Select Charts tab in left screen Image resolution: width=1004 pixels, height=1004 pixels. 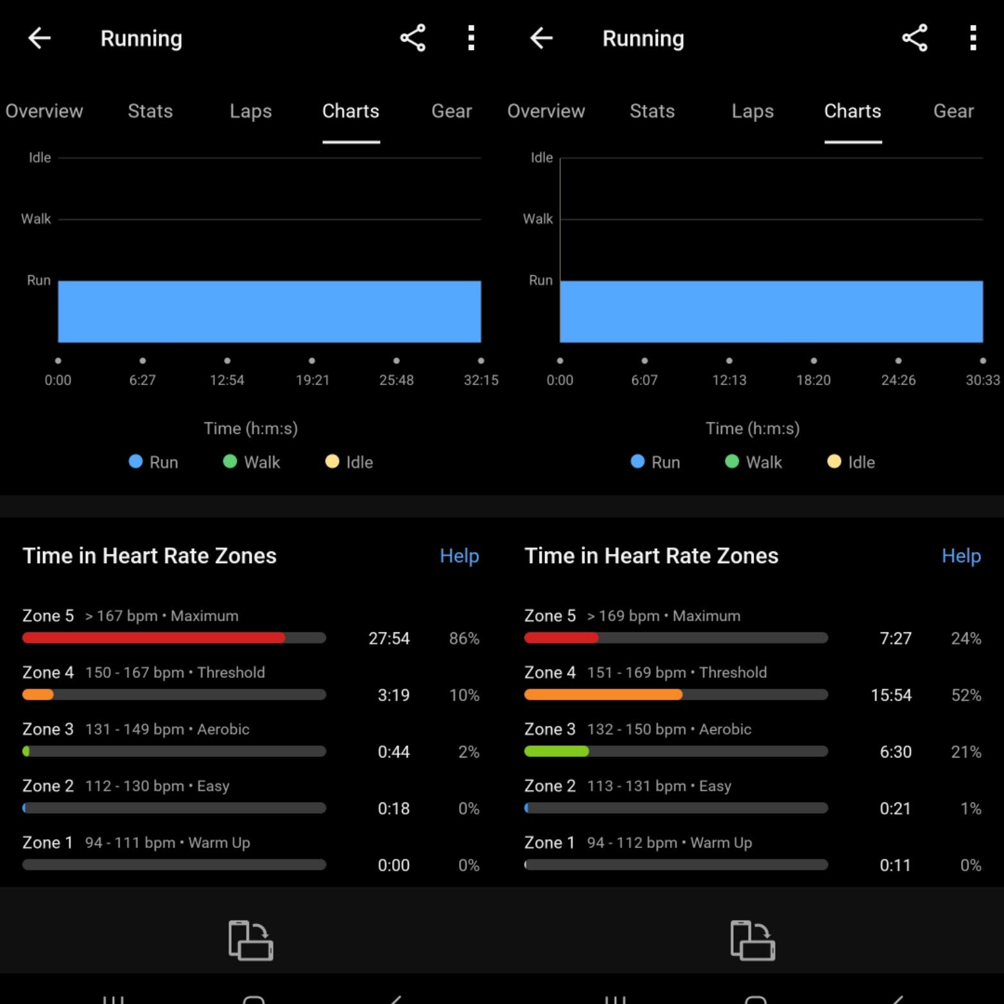coord(351,111)
